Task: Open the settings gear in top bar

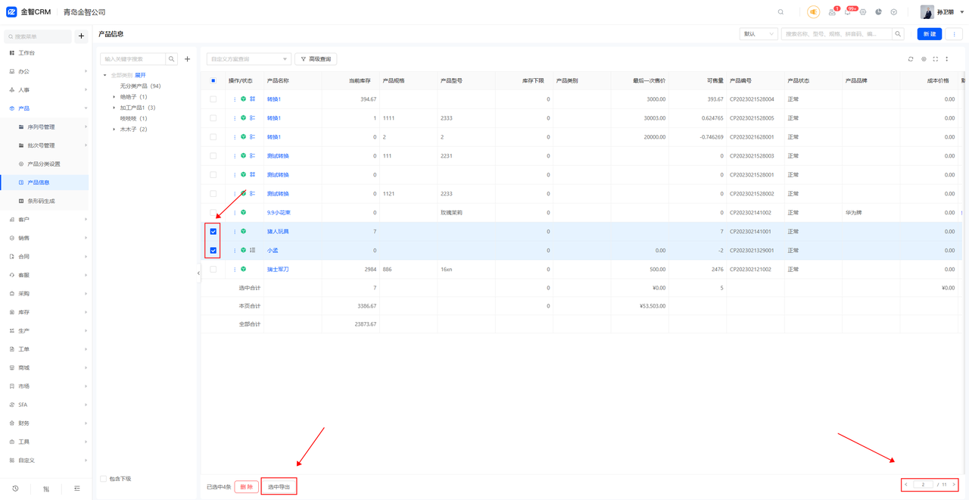Action: [x=863, y=12]
